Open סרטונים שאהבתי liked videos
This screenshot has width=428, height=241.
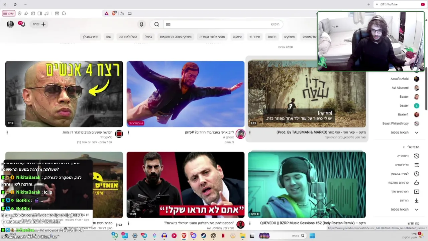pos(403,182)
